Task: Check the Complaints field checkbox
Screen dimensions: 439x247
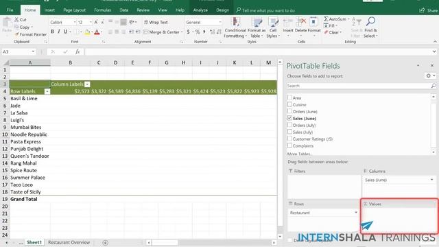Action: point(289,145)
